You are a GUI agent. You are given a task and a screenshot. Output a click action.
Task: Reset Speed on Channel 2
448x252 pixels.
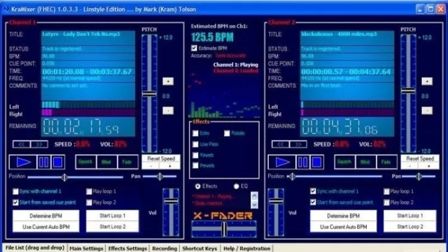point(420,158)
